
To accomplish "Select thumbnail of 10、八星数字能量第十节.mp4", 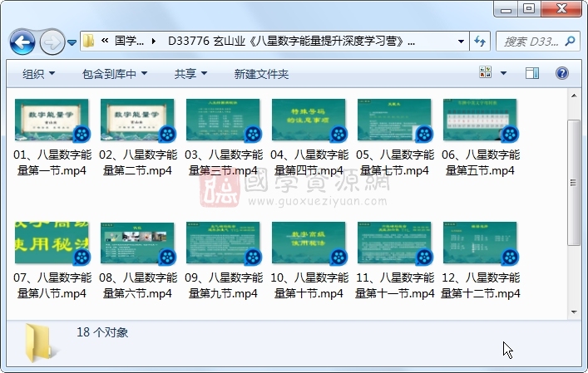I will (x=309, y=243).
